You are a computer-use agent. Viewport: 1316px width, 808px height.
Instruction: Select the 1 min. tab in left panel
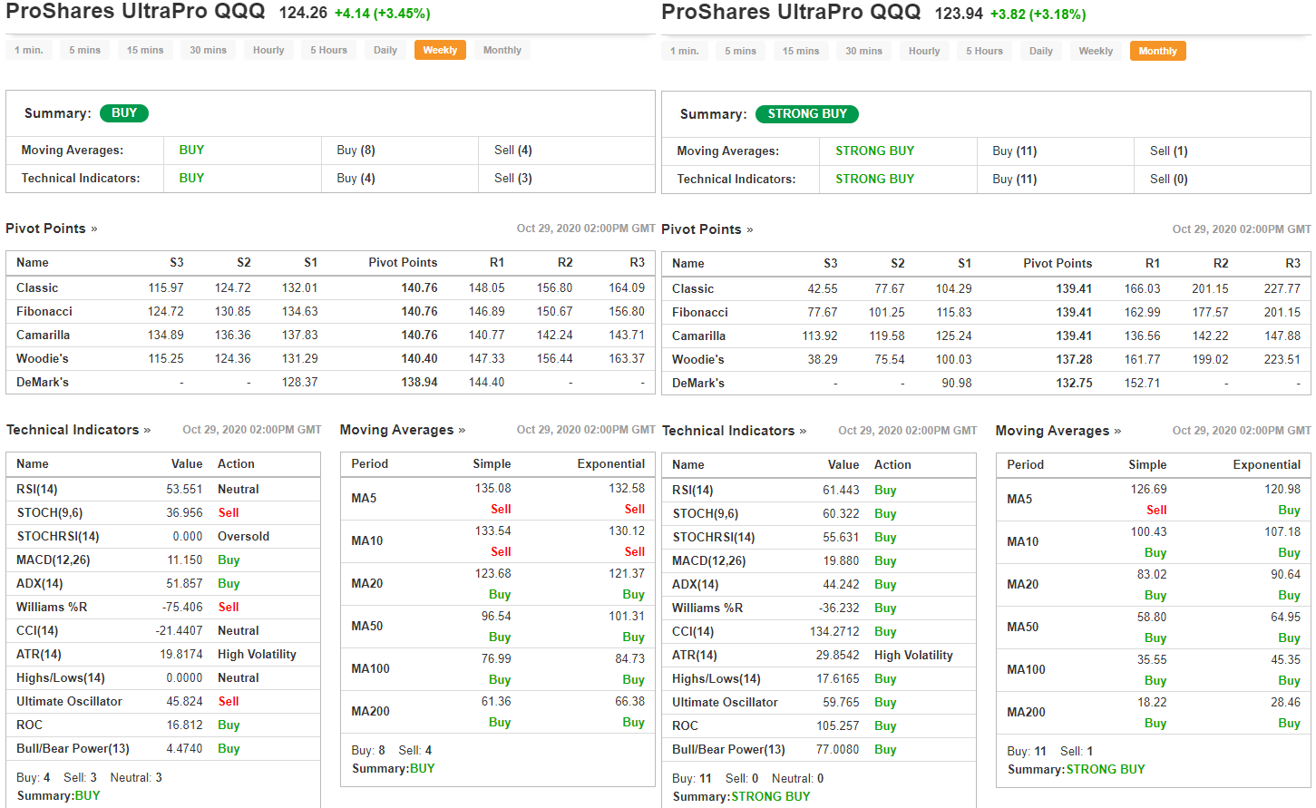pyautogui.click(x=29, y=50)
